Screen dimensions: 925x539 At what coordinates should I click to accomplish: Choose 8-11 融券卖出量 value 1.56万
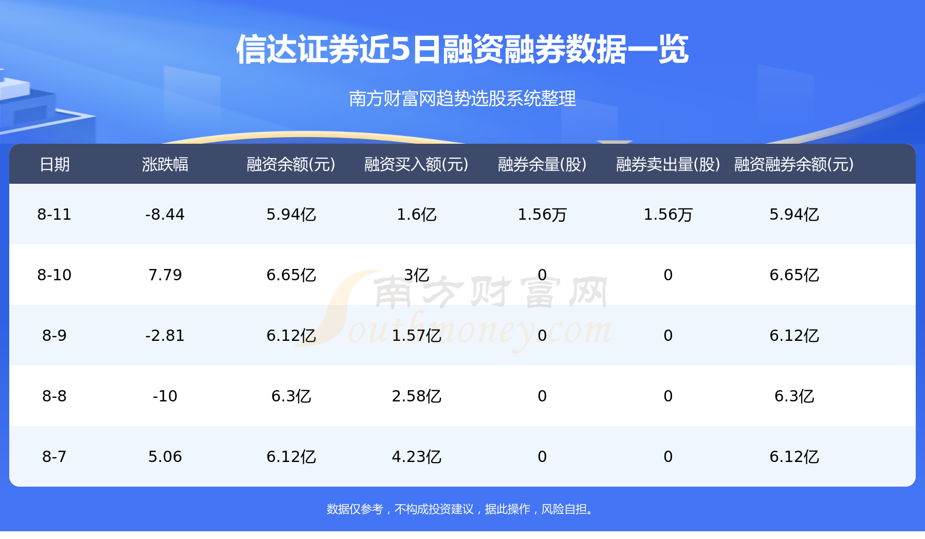pyautogui.click(x=668, y=214)
